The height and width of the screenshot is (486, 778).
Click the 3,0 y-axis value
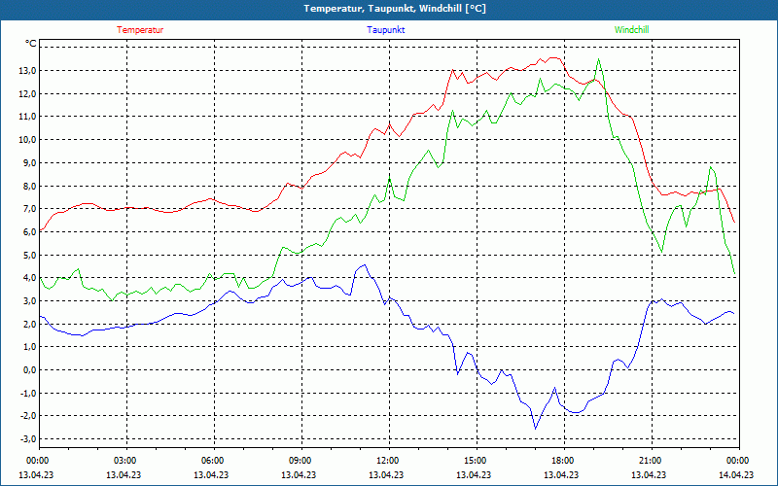pyautogui.click(x=29, y=301)
